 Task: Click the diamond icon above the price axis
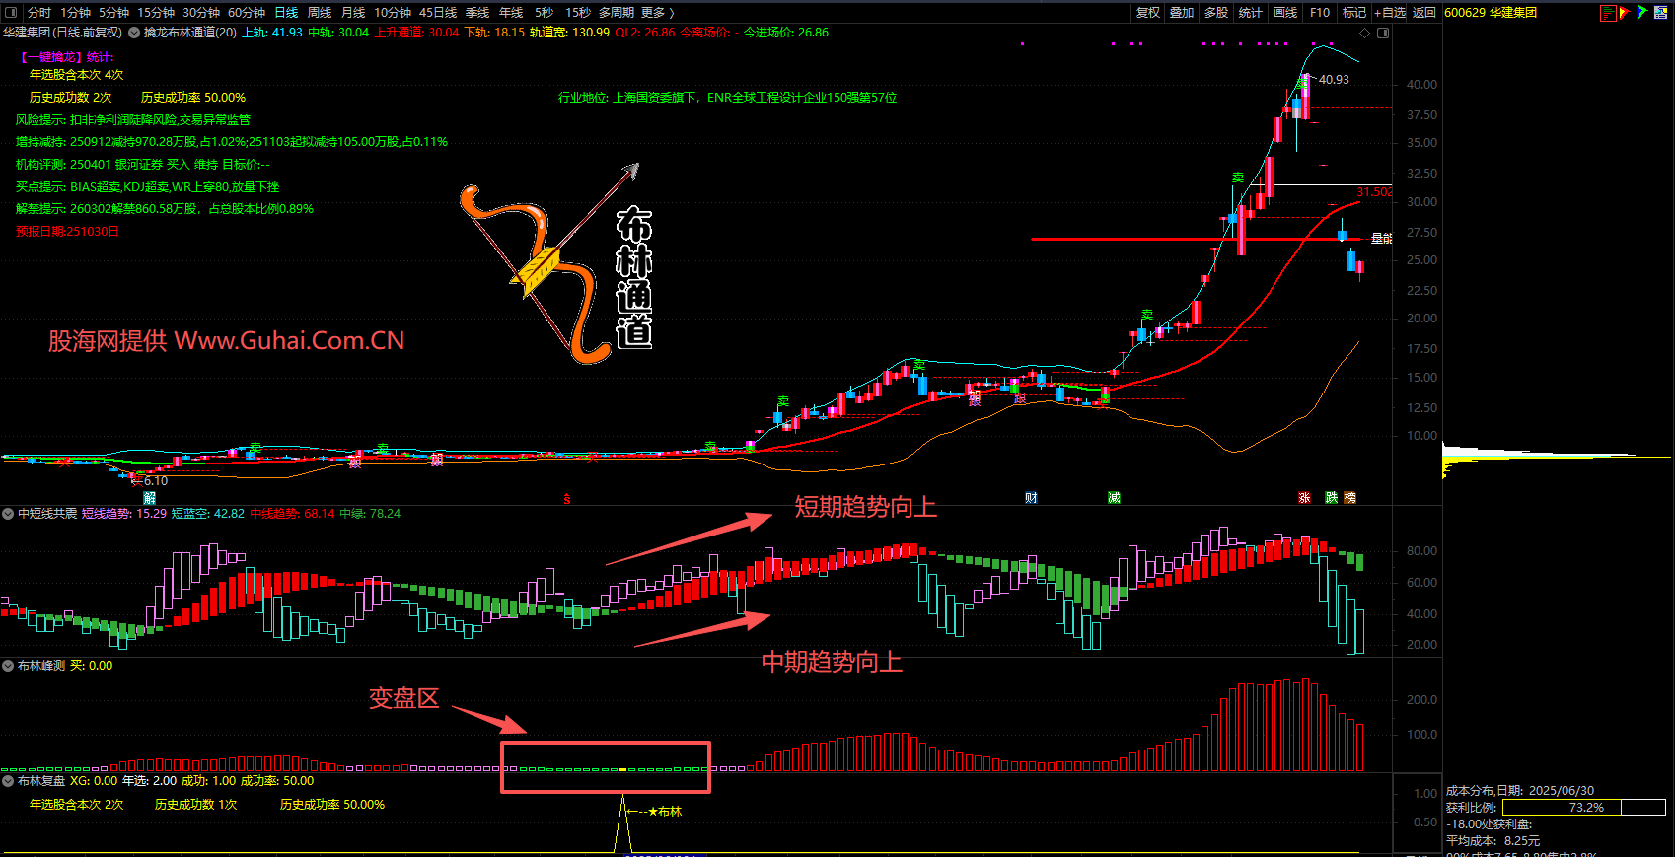(1365, 33)
